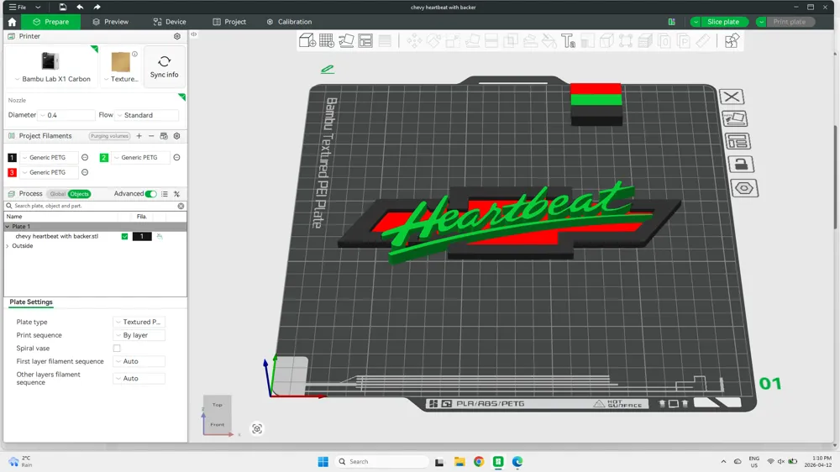Collapse the Plate 1 tree node
Image resolution: width=840 pixels, height=472 pixels.
coord(8,227)
